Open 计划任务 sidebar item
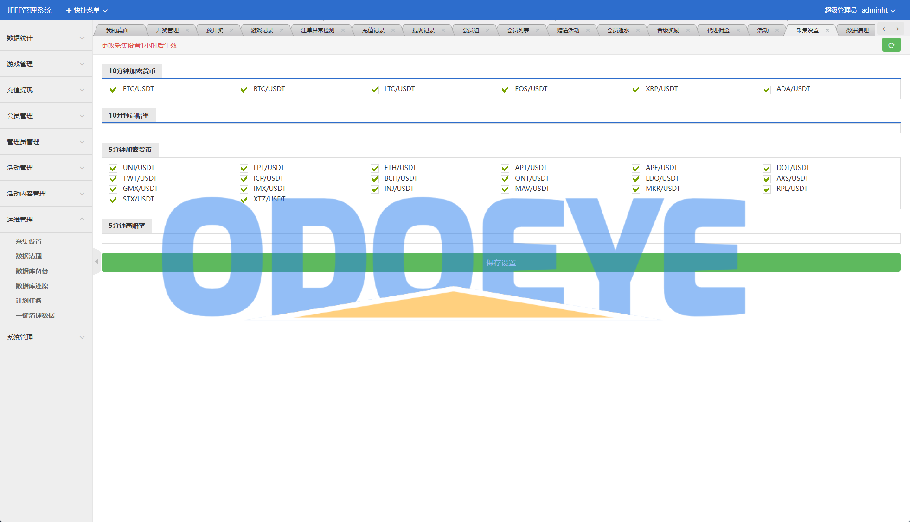Screen dimensions: 910x522 (29, 301)
